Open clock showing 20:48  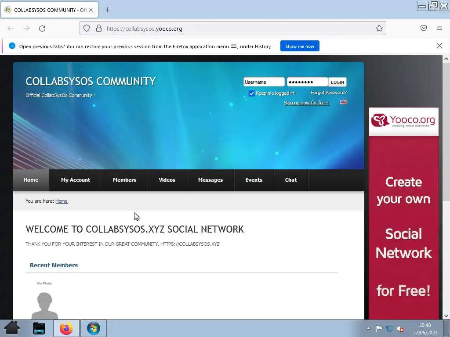[425, 329]
